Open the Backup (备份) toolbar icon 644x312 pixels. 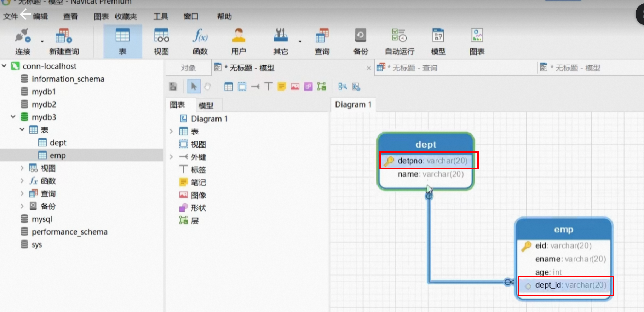tap(361, 41)
